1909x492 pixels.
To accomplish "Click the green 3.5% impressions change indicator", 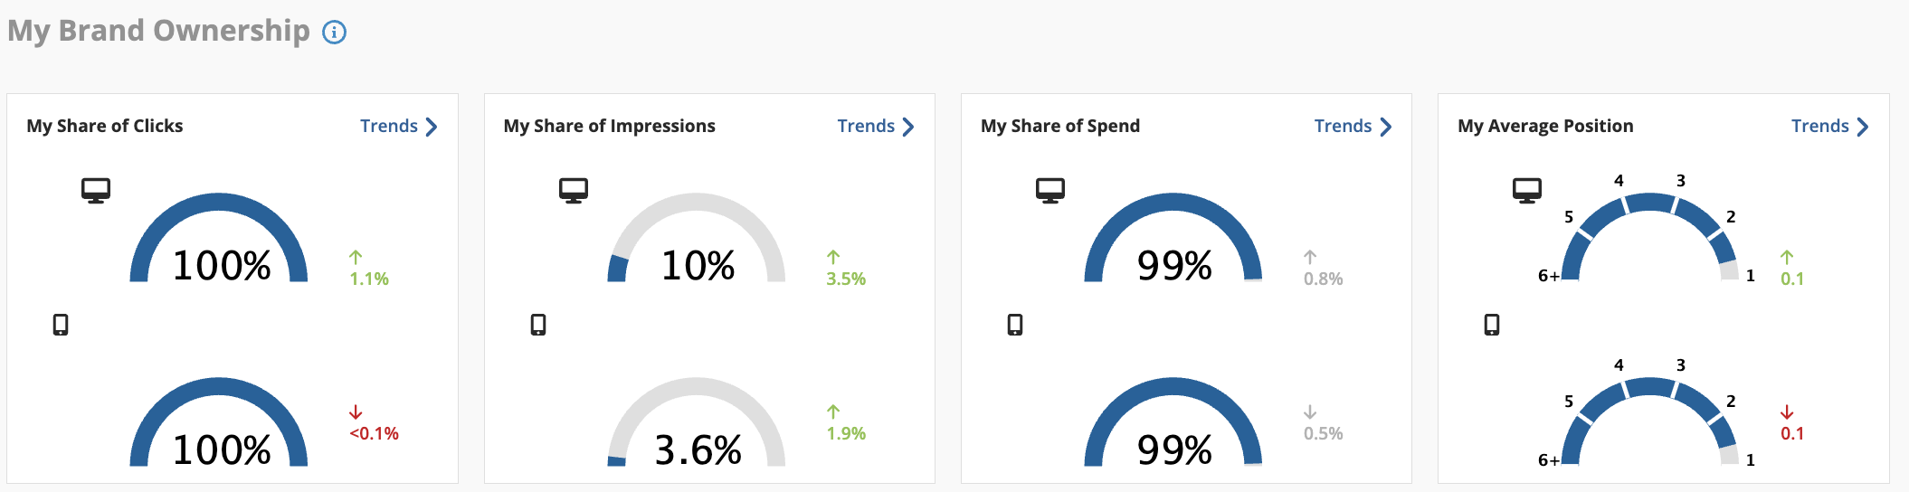I will pyautogui.click(x=846, y=270).
